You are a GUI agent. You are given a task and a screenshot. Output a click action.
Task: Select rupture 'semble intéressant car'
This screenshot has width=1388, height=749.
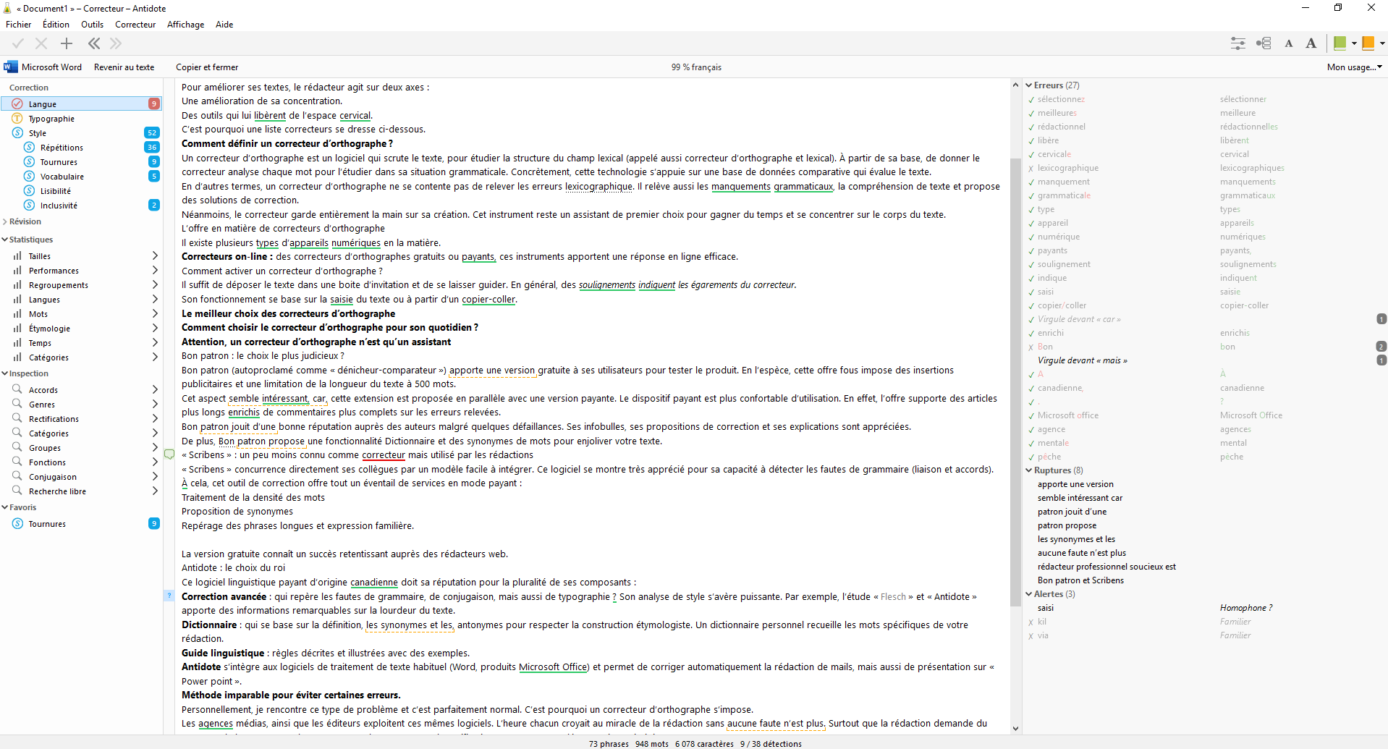tap(1080, 497)
